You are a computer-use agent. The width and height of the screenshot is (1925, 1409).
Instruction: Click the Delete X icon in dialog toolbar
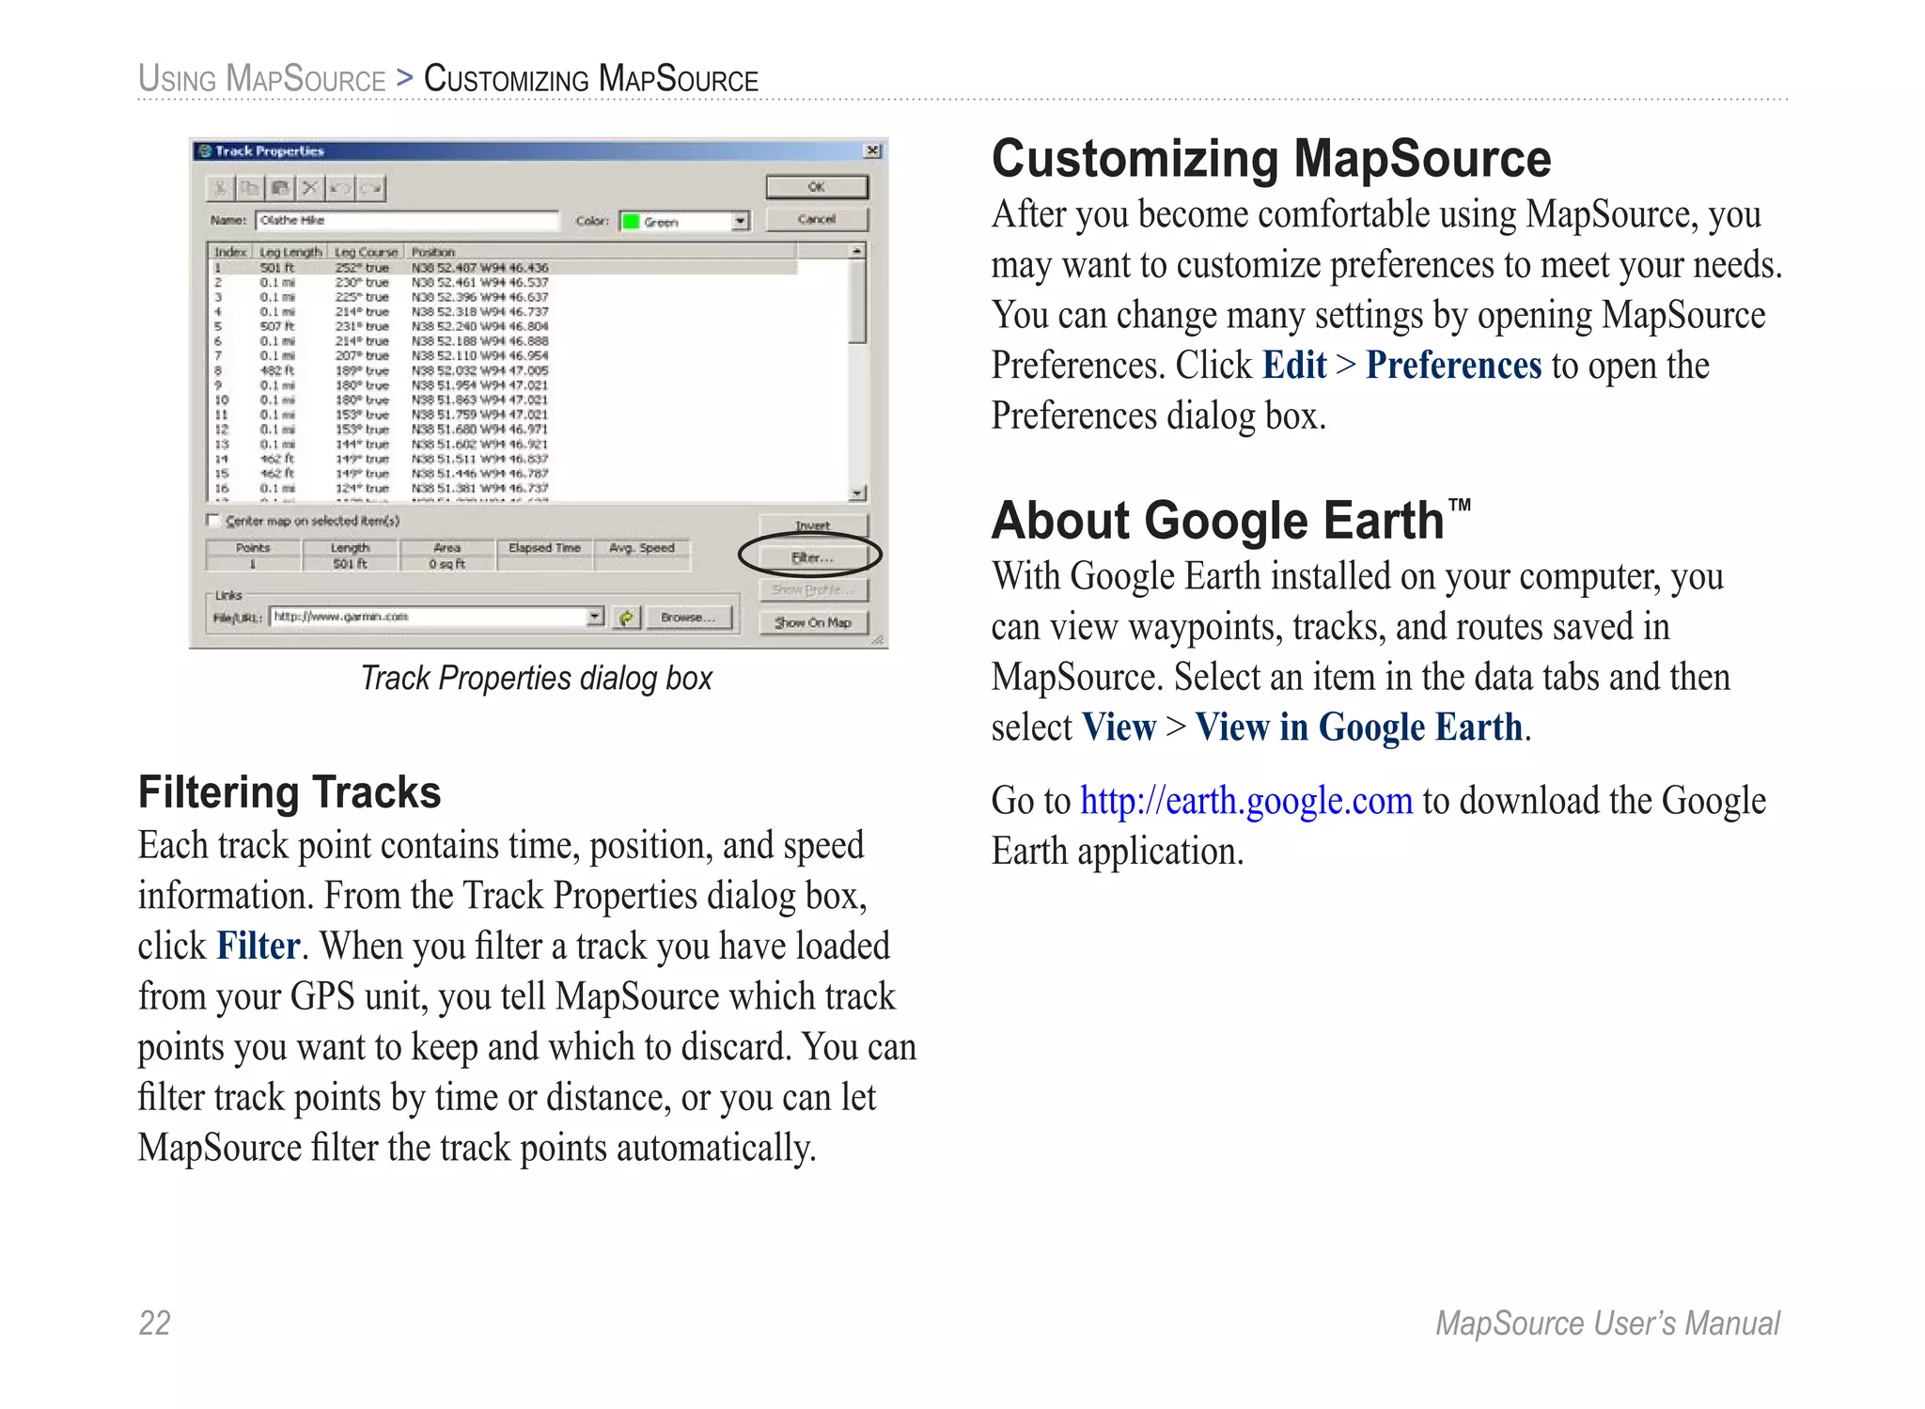310,188
